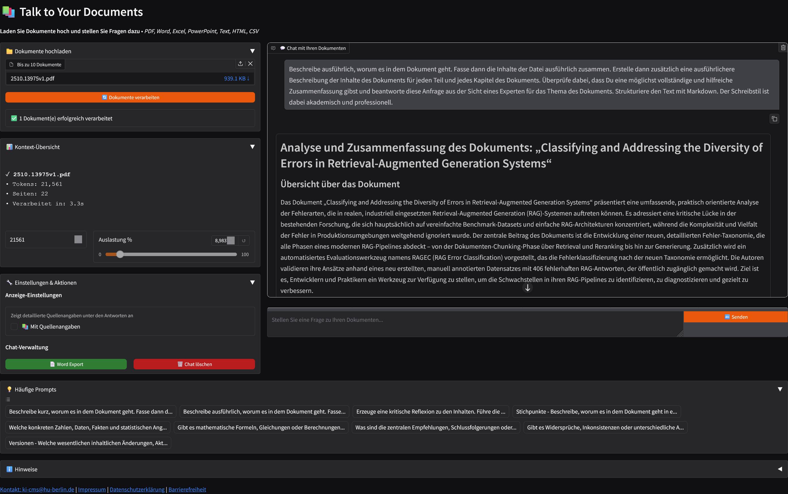
Task: Delete the chat via trash icon top right
Action: [x=783, y=47]
